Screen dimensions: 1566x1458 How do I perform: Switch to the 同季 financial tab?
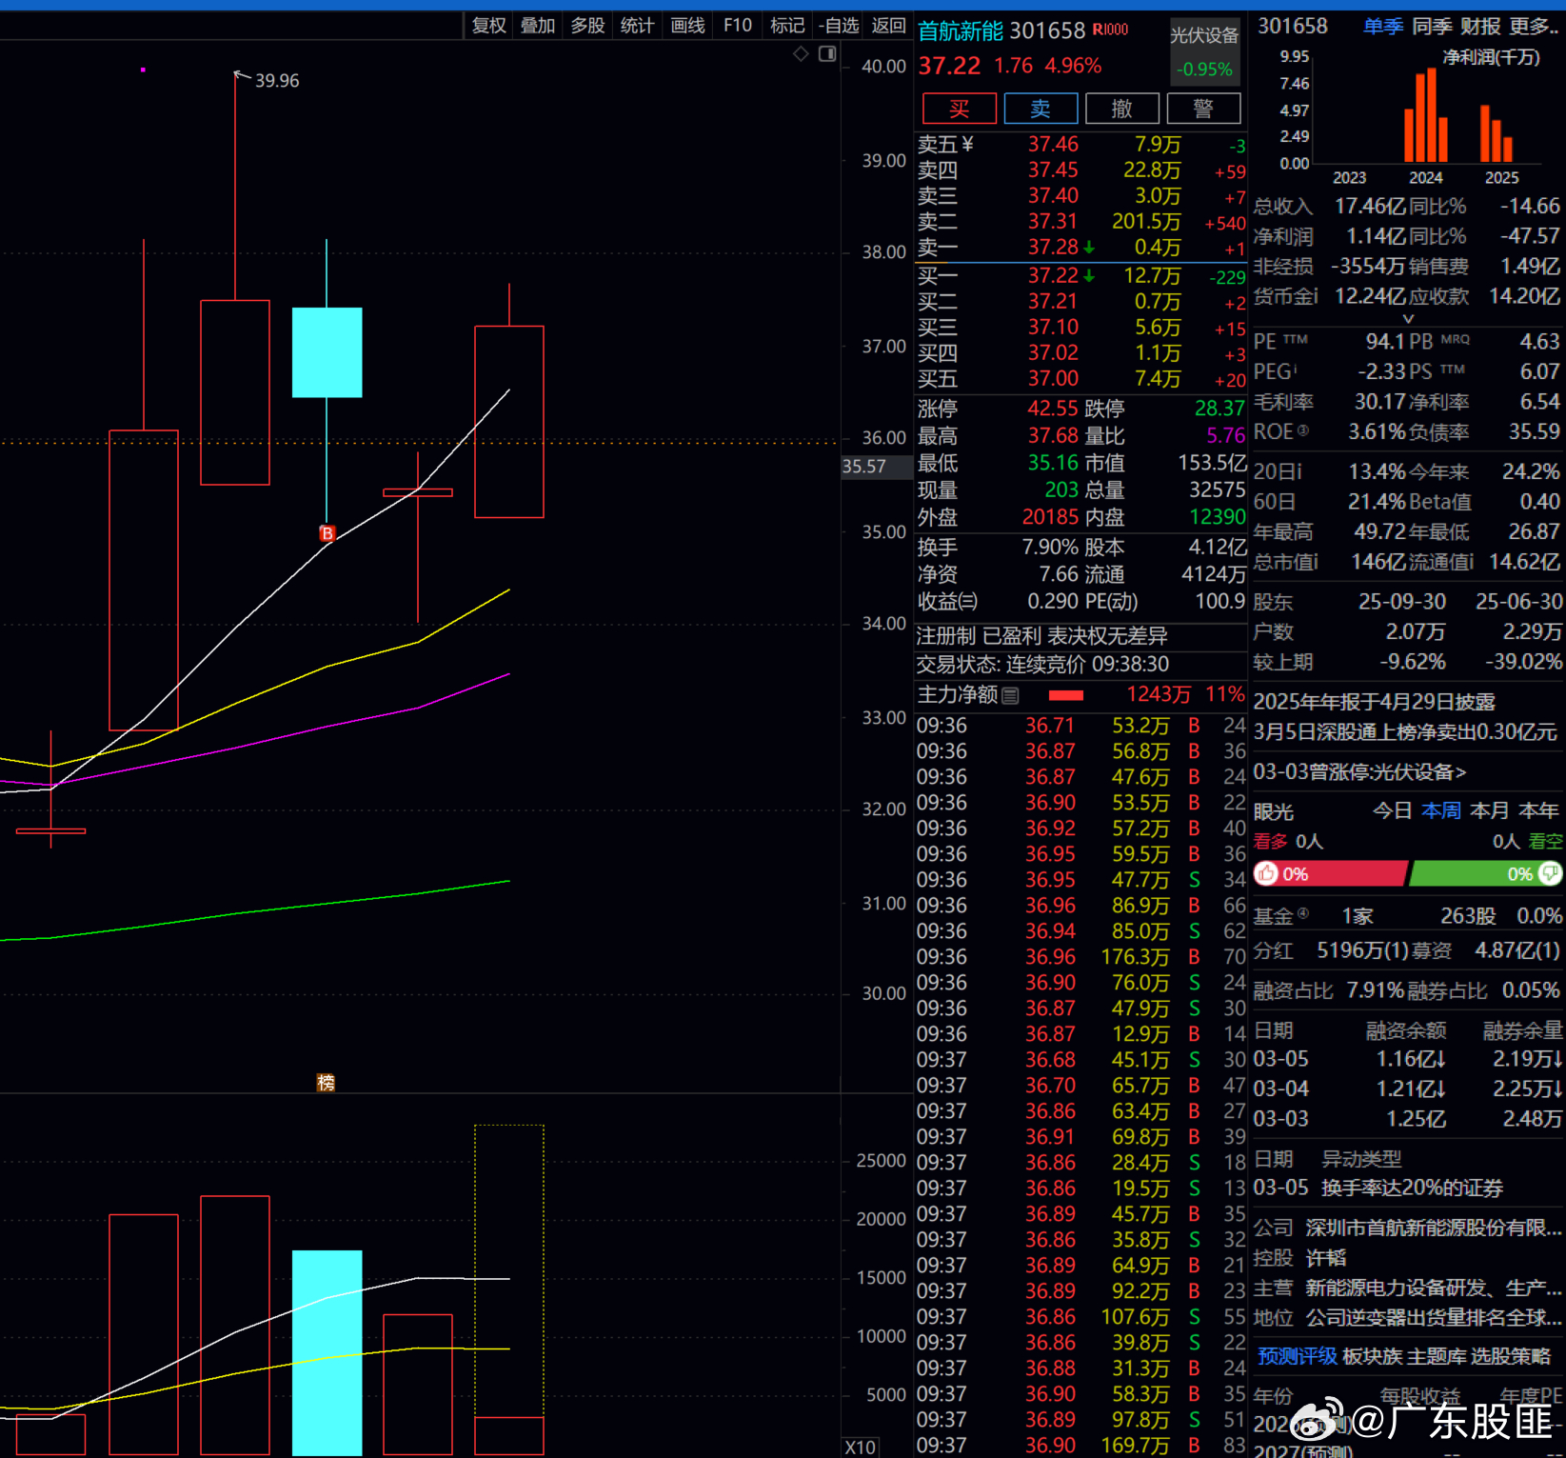(1433, 27)
